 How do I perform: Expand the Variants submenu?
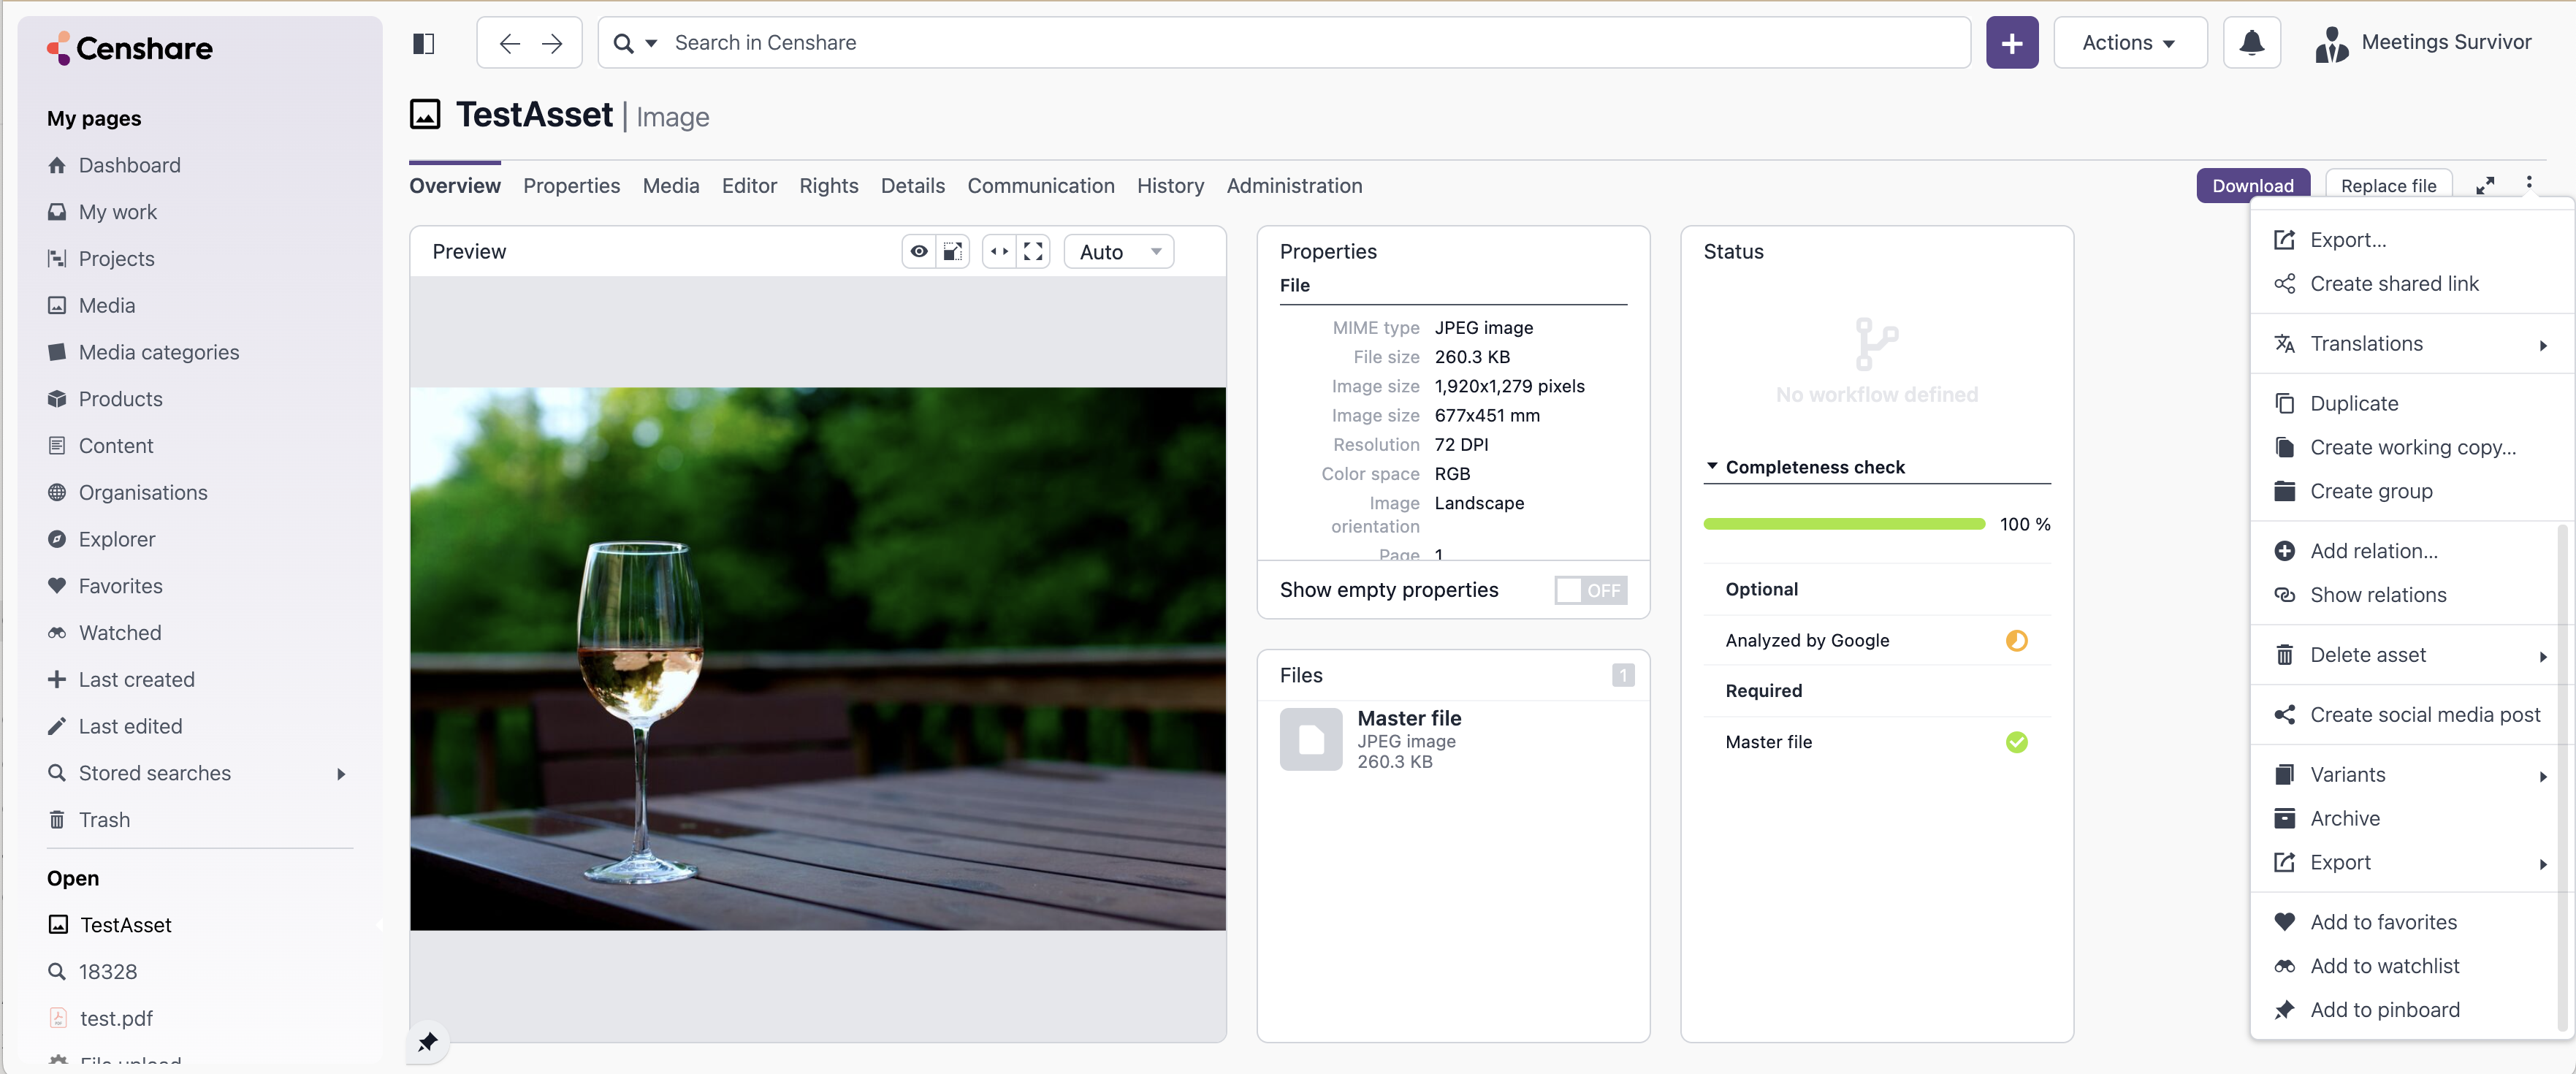point(2542,776)
